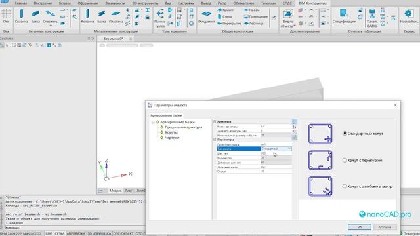Select Чертежи in the tree
The height and width of the screenshot is (236, 420).
tap(172, 138)
